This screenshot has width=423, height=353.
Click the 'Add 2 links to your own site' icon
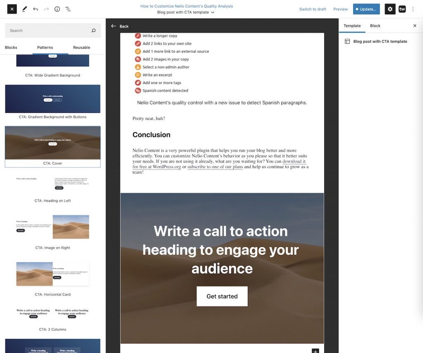coord(138,43)
